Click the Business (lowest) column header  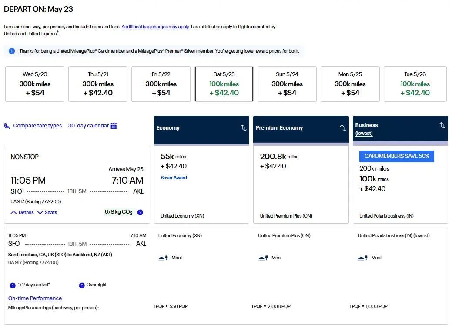pyautogui.click(x=400, y=130)
